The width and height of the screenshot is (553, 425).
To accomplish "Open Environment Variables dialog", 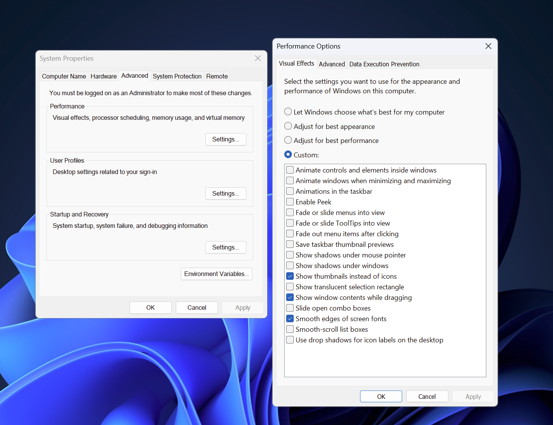I will click(216, 274).
